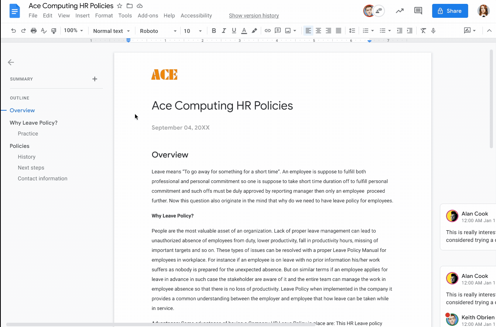Select the Overview heading in the outline
The height and width of the screenshot is (327, 496).
pos(22,110)
